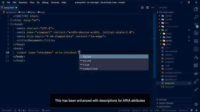Click Live Share in status bar
The image size is (200, 112).
point(34,110)
